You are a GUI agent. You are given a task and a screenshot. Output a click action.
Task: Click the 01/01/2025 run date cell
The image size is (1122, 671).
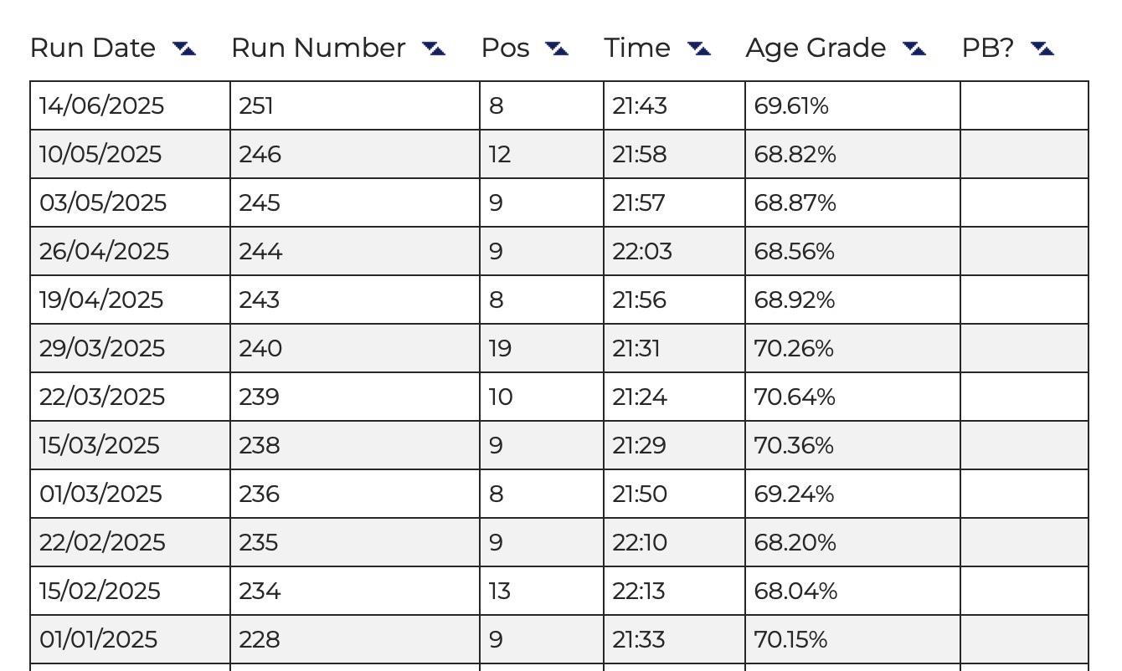tap(130, 639)
